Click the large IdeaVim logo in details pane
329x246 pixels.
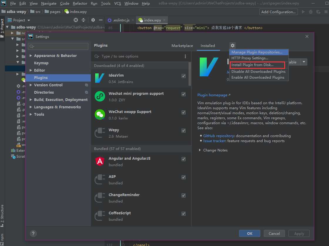(x=209, y=67)
